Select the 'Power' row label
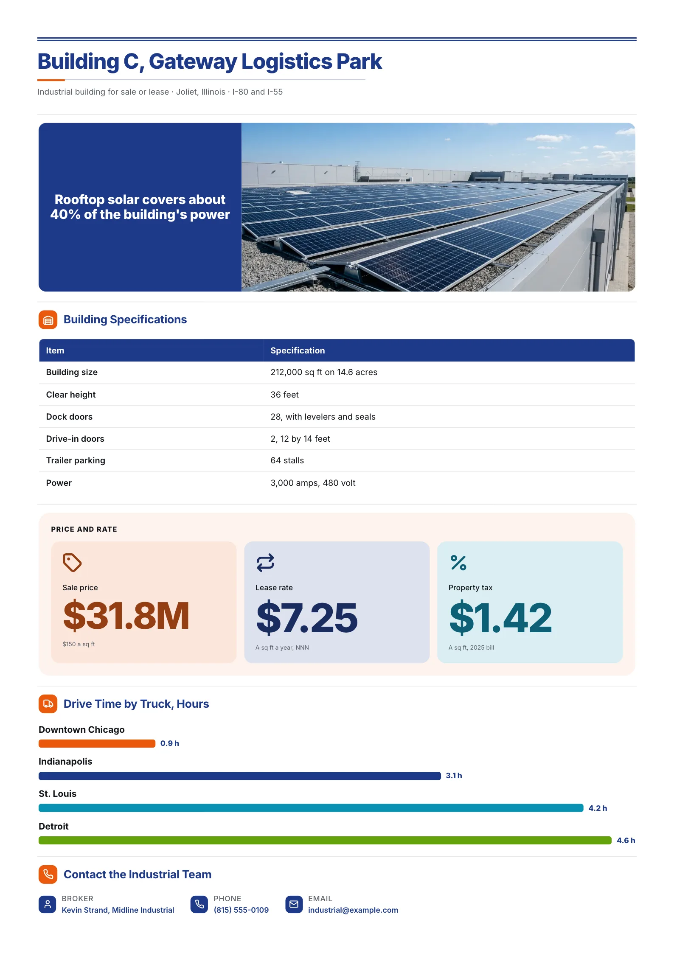The image size is (674, 953). click(59, 483)
